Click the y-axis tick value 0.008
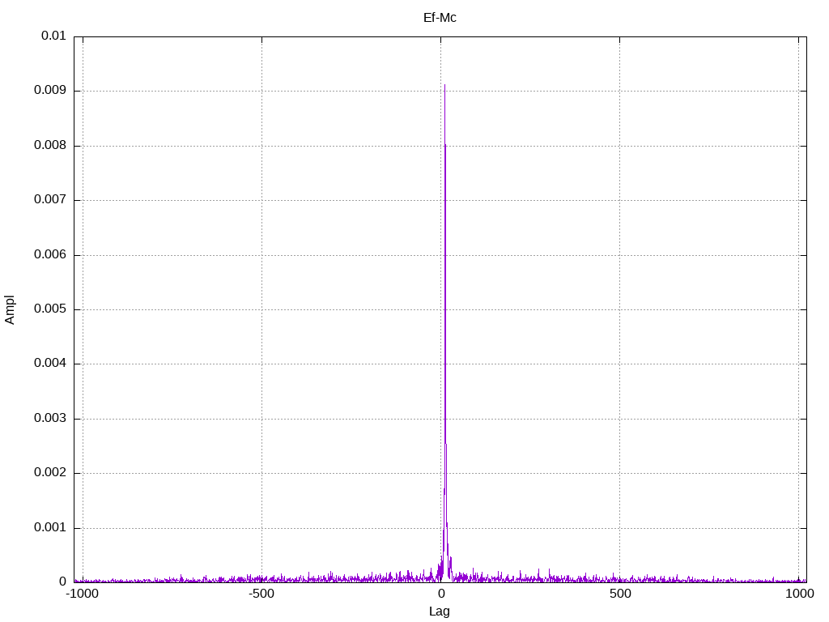 pos(50,146)
